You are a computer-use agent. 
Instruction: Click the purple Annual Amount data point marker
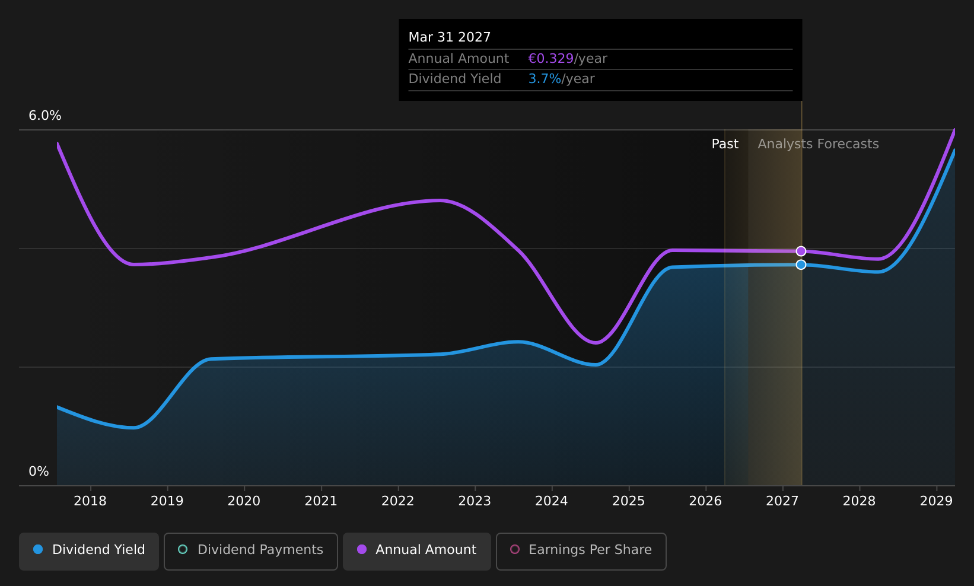pyautogui.click(x=801, y=251)
